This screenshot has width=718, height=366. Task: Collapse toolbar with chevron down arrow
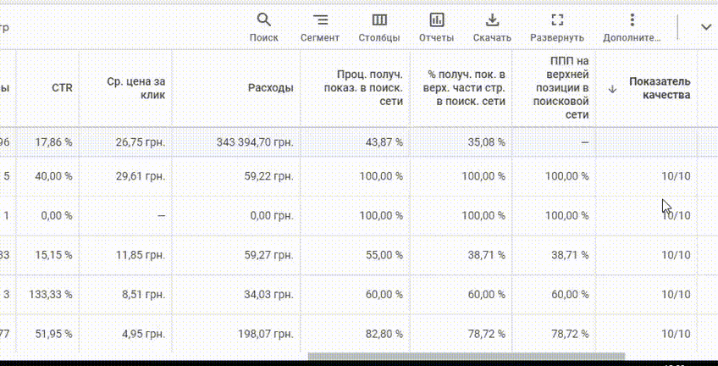point(705,27)
